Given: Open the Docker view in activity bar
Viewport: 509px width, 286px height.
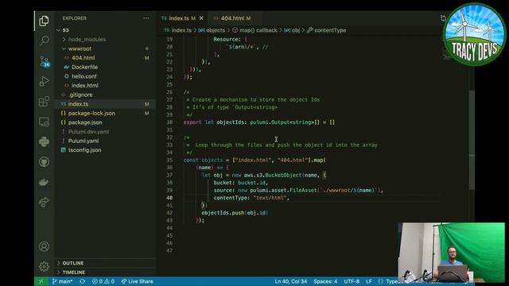Looking at the screenshot, I should (x=45, y=182).
